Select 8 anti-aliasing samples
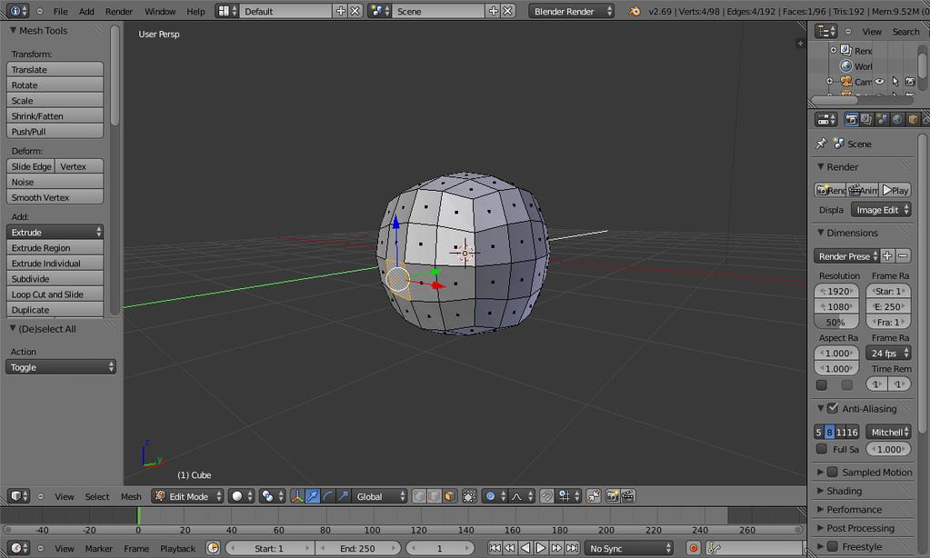 pyautogui.click(x=829, y=432)
